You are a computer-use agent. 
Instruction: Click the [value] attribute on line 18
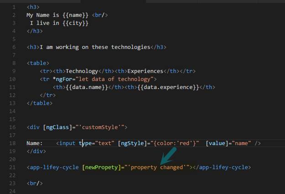coord(217,143)
